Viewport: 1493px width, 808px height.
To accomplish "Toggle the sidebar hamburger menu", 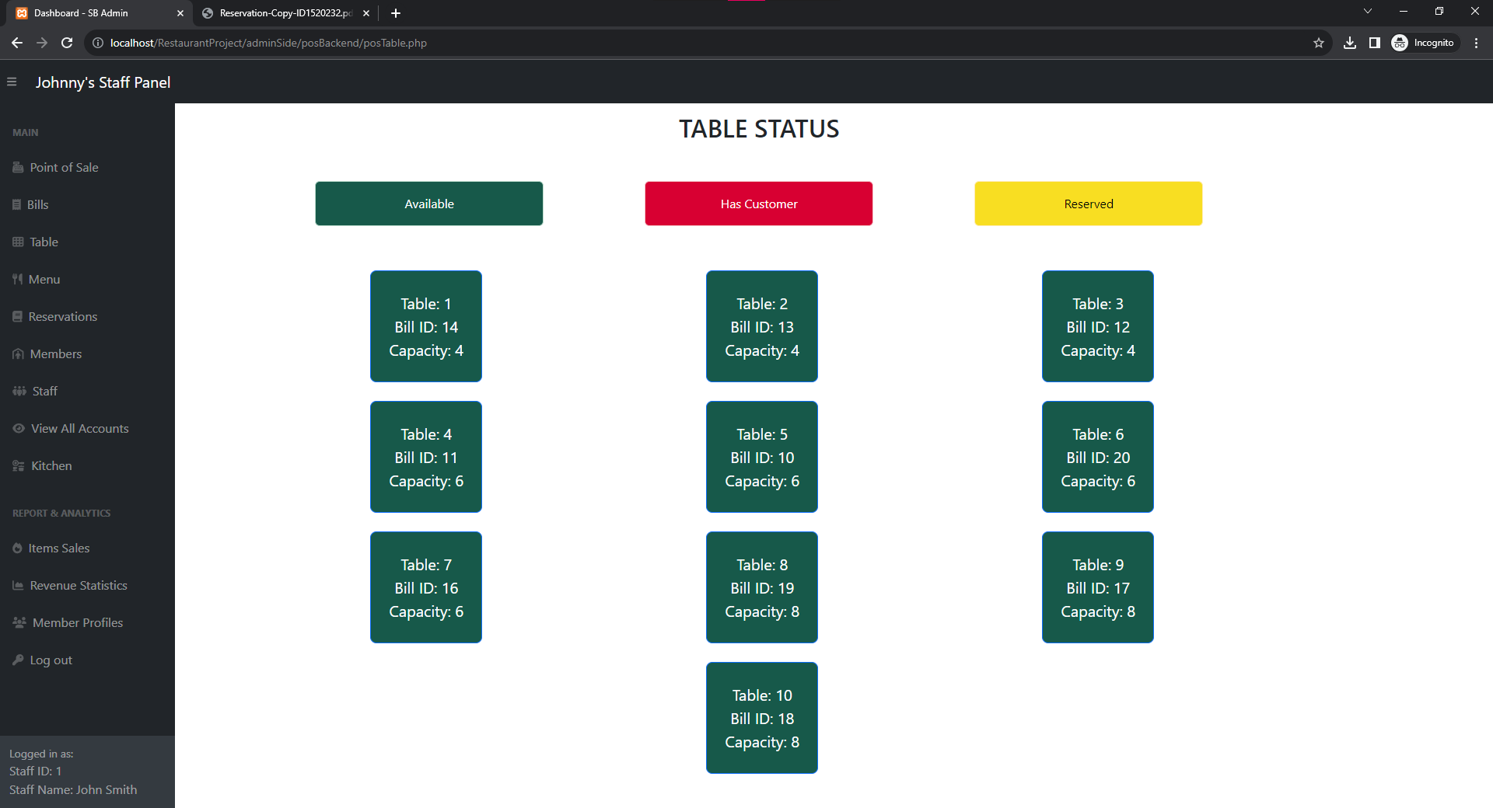I will click(x=12, y=82).
